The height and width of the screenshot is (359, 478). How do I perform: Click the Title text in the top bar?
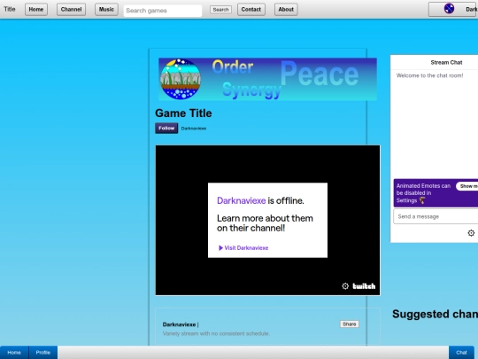(x=10, y=9)
